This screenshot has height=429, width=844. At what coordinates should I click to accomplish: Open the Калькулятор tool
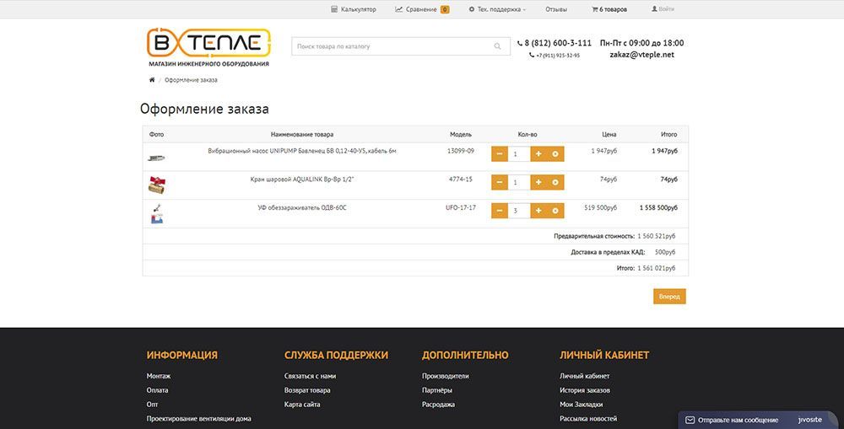point(354,9)
